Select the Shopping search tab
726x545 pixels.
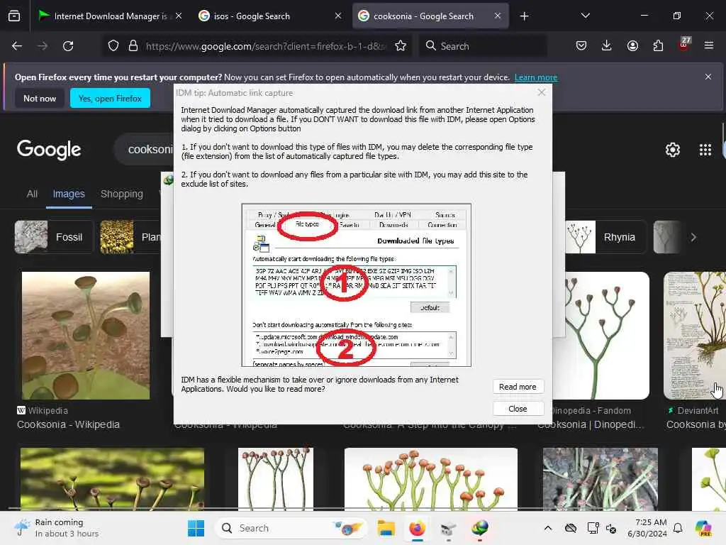[x=122, y=194]
